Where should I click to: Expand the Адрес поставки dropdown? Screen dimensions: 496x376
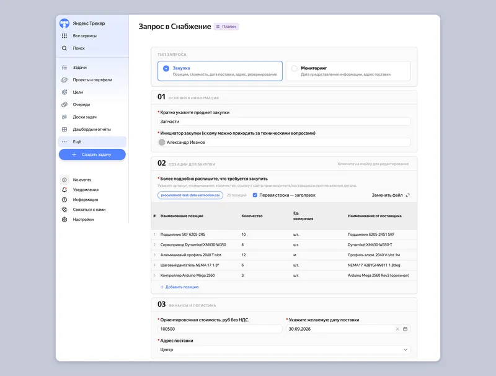click(x=284, y=349)
